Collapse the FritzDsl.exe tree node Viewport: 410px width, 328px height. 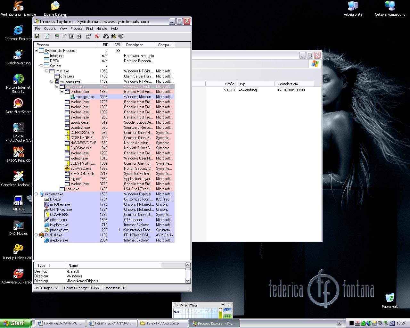coord(36,235)
